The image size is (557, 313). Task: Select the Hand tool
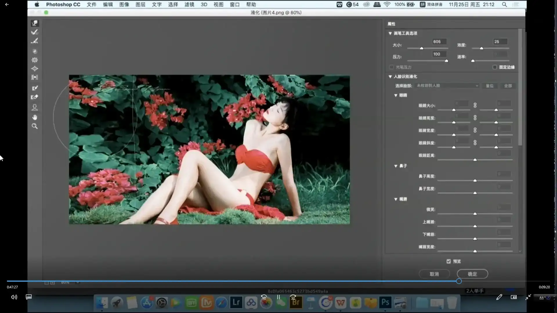coord(35,117)
